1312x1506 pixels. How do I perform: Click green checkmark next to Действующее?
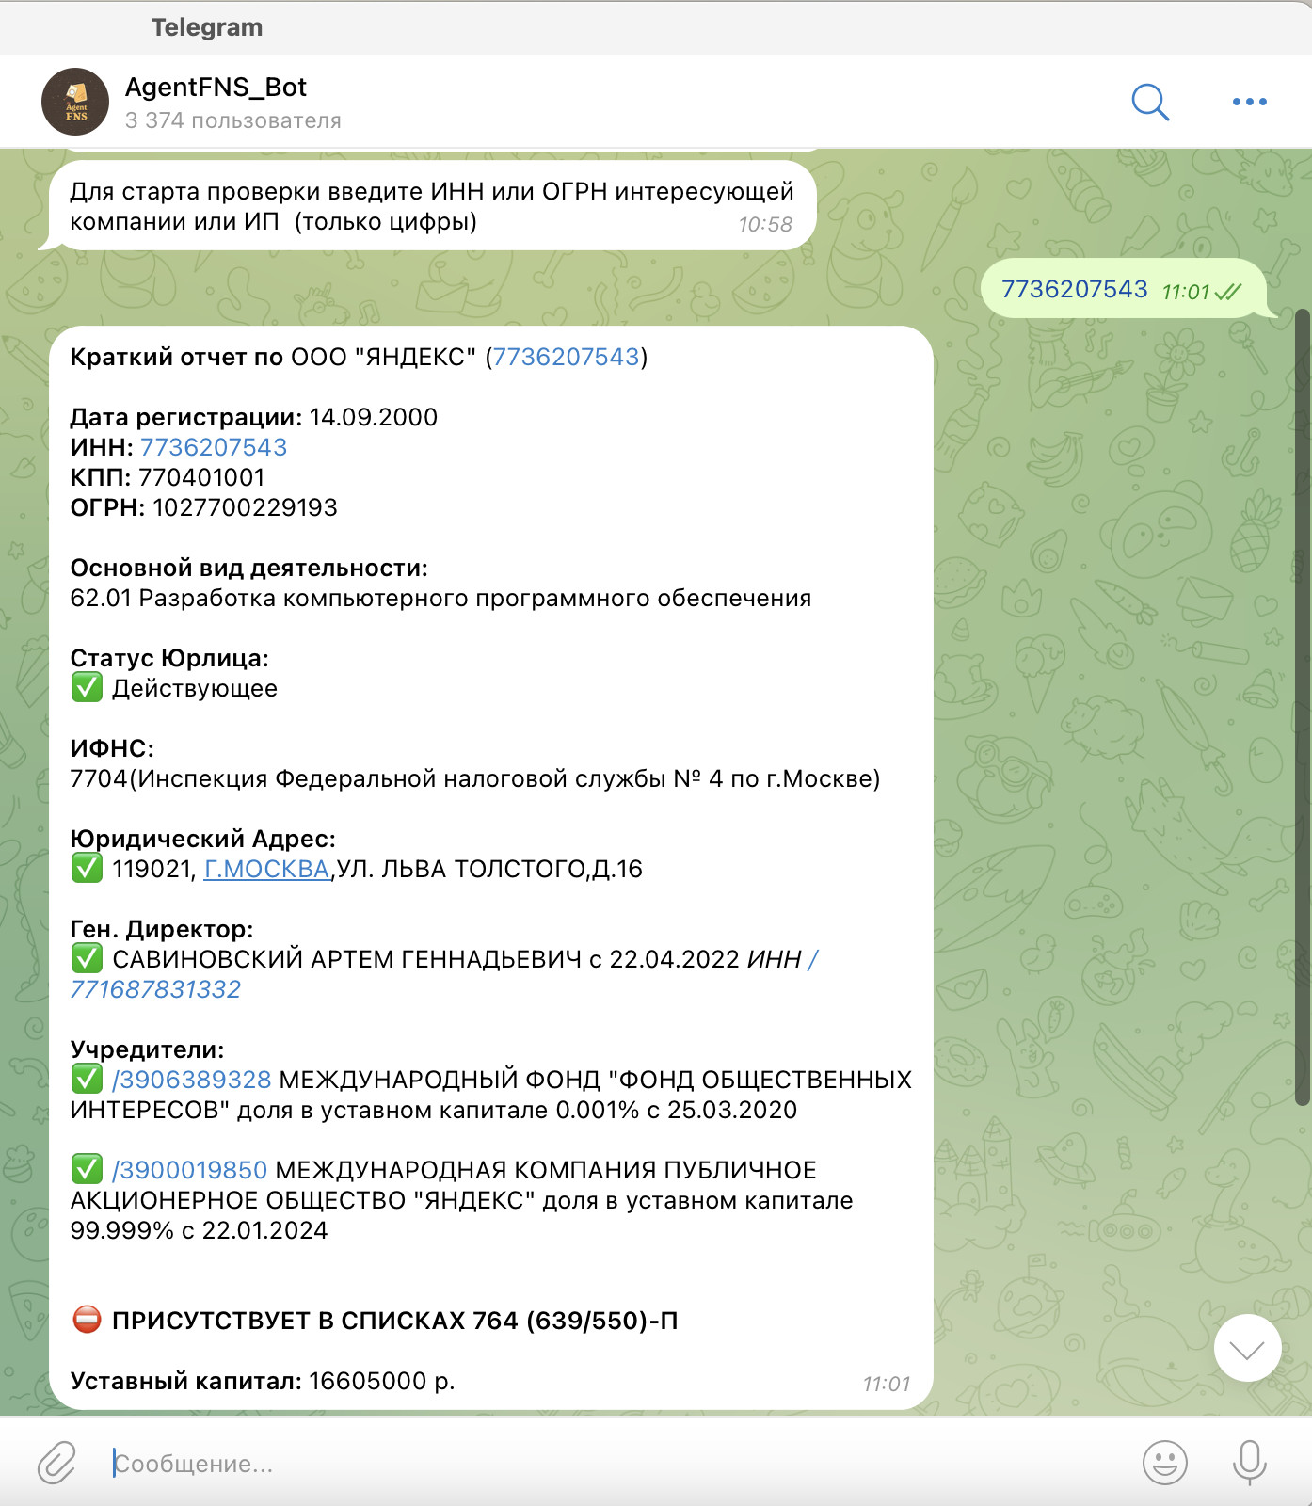coord(87,688)
